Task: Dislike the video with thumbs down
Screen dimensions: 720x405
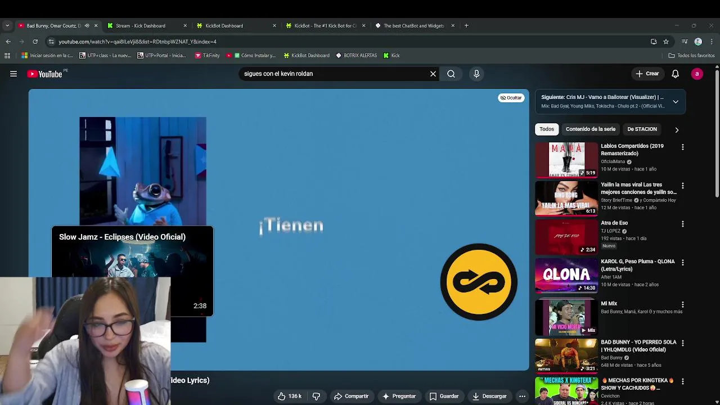Action: click(x=316, y=396)
